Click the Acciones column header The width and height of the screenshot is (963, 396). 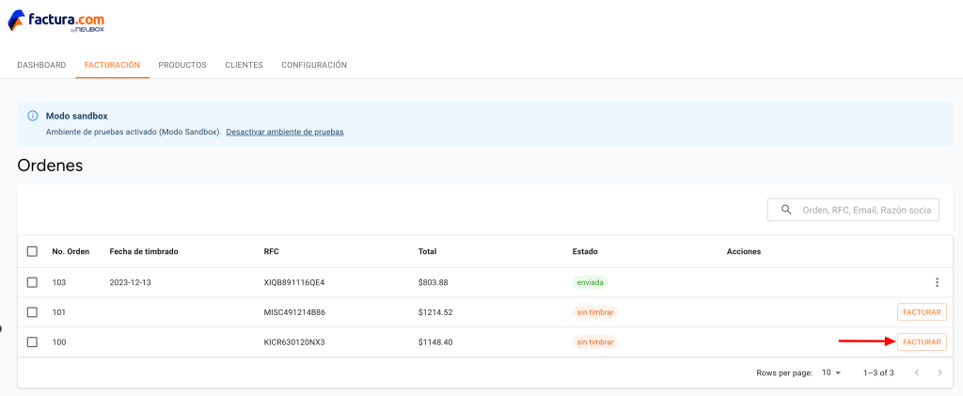(744, 252)
